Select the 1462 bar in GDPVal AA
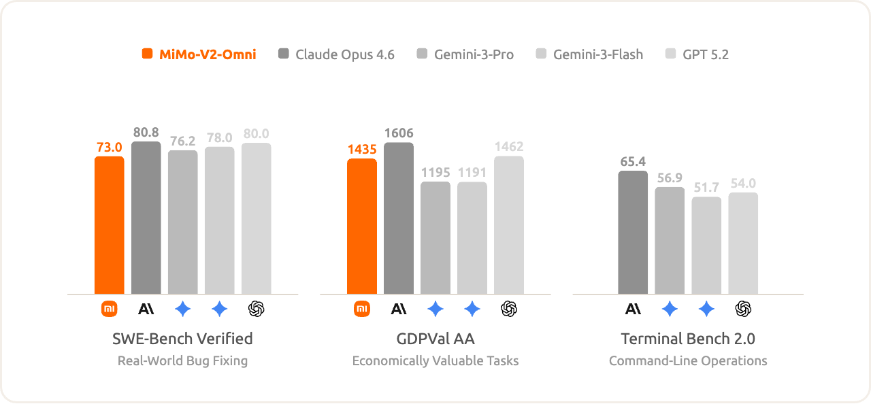This screenshot has width=871, height=404. 509,224
